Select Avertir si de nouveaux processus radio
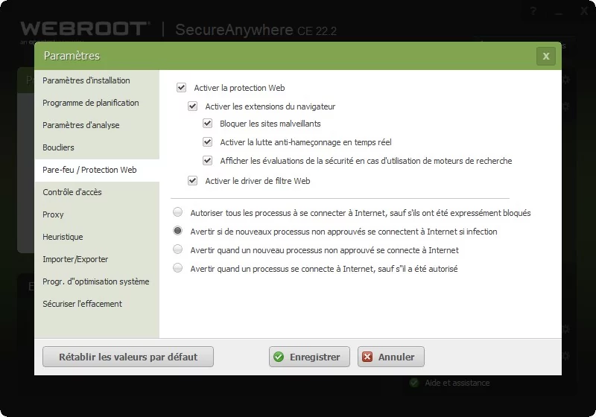 [x=177, y=231]
